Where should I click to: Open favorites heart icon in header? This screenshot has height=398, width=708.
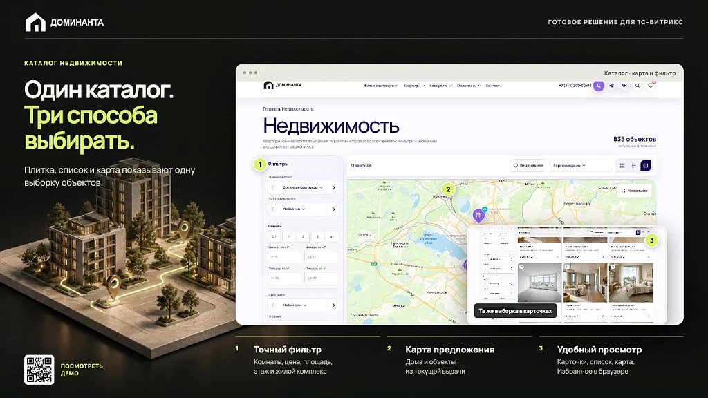pyautogui.click(x=651, y=86)
